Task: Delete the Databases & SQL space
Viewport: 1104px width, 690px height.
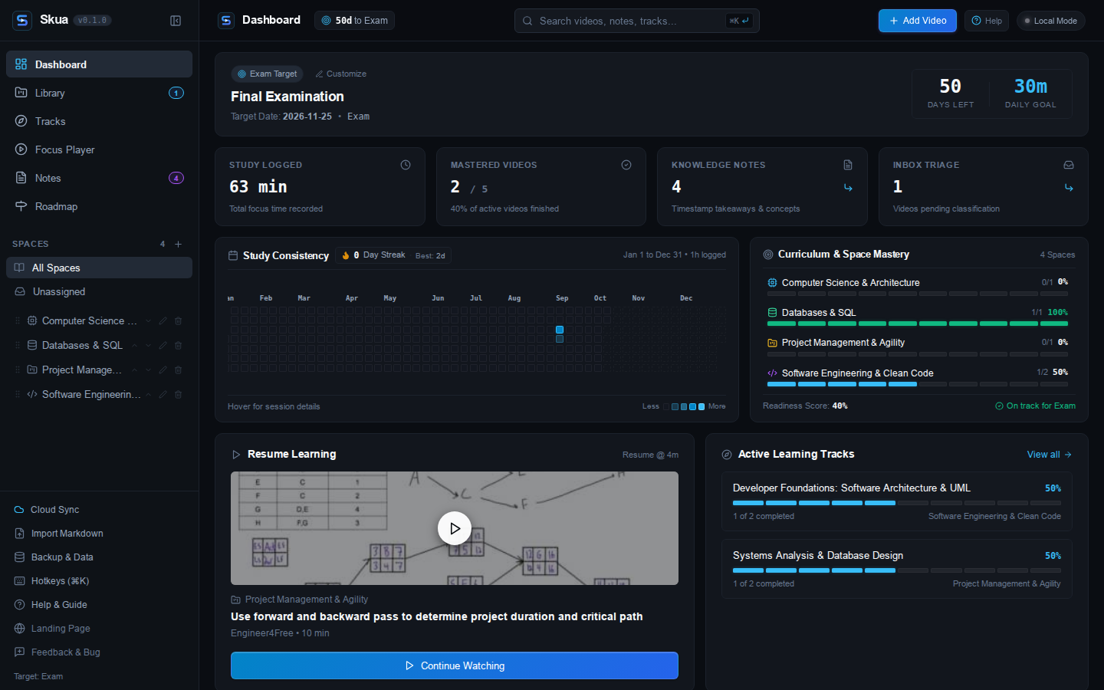Action: pos(178,346)
